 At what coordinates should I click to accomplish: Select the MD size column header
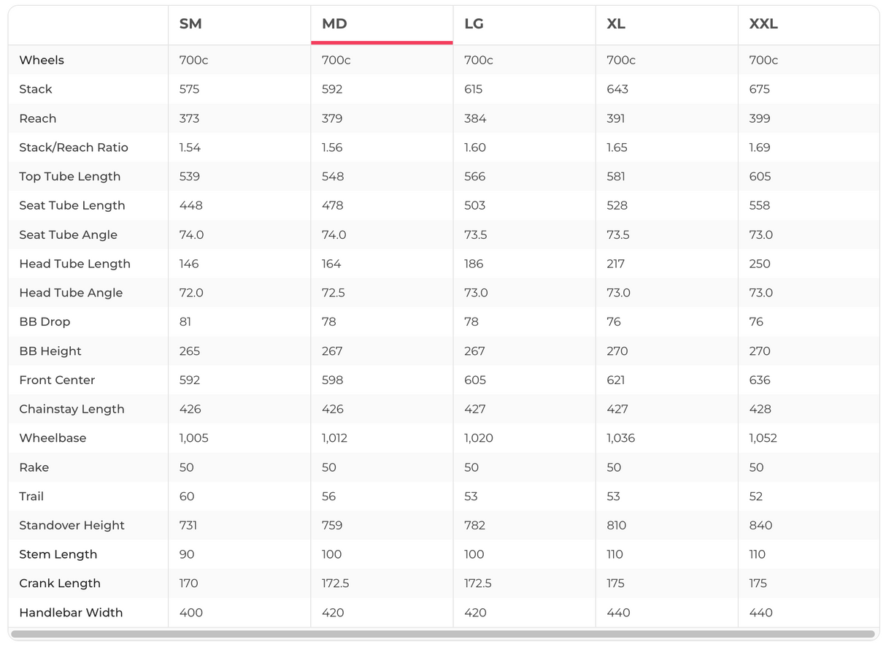click(x=334, y=24)
